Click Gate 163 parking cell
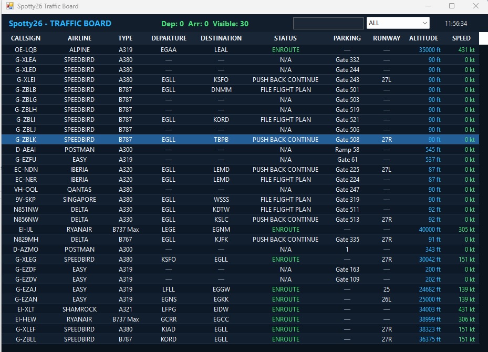The width and height of the screenshot is (488, 352). pos(347,269)
